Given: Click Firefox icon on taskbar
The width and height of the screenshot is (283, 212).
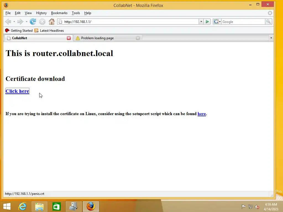Looking at the screenshot, I should (x=91, y=206).
